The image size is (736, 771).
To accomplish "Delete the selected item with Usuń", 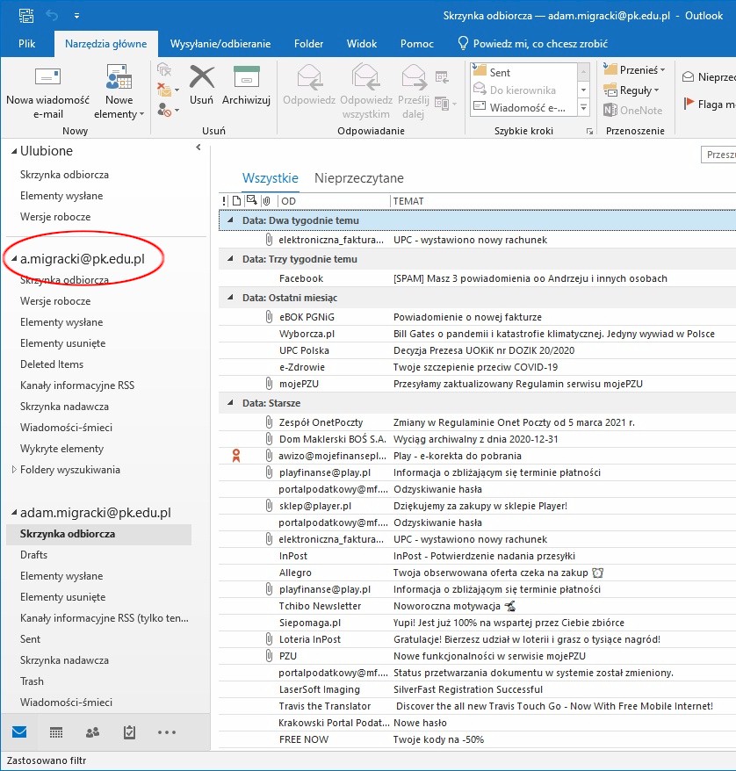I will pos(201,86).
